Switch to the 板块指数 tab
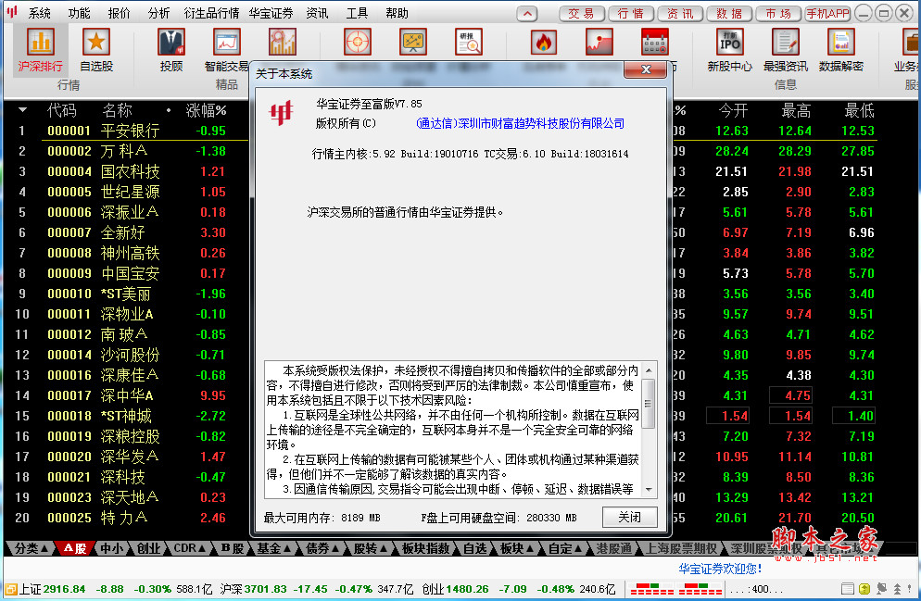Screen dimensions: 921x601 coord(425,548)
